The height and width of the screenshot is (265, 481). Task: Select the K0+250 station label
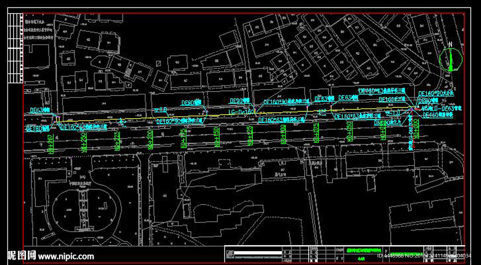[x=84, y=143]
